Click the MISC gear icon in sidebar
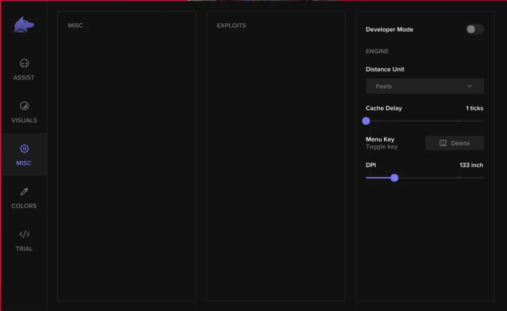Viewport: 507px width, 311px height. pos(23,148)
